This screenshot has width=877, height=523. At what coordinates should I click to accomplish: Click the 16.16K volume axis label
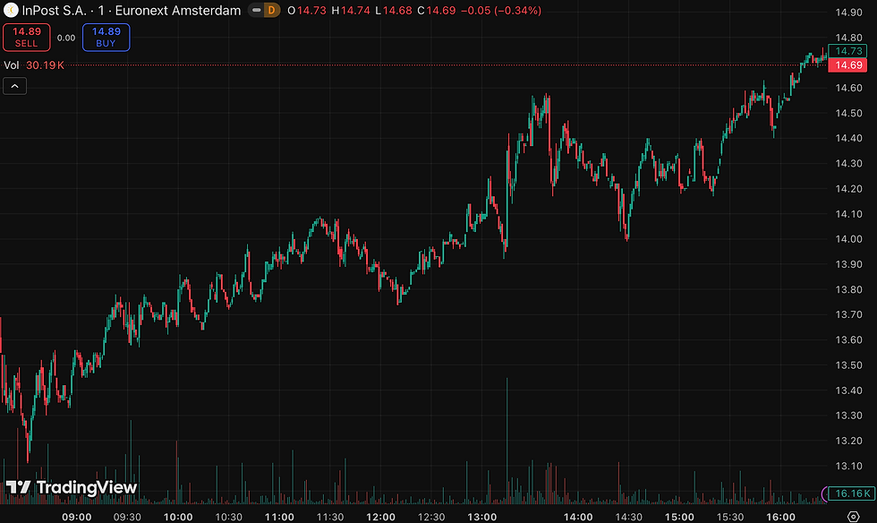[850, 493]
